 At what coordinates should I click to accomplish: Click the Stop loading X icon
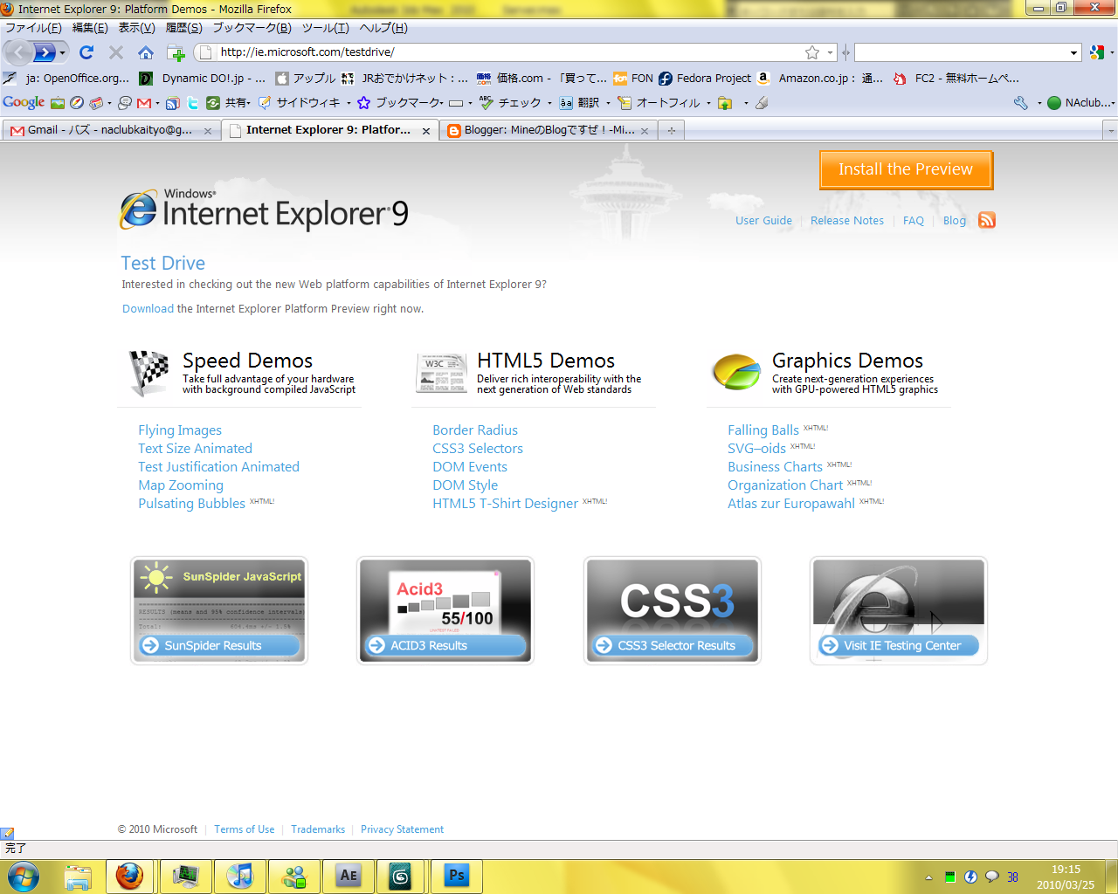(x=116, y=52)
